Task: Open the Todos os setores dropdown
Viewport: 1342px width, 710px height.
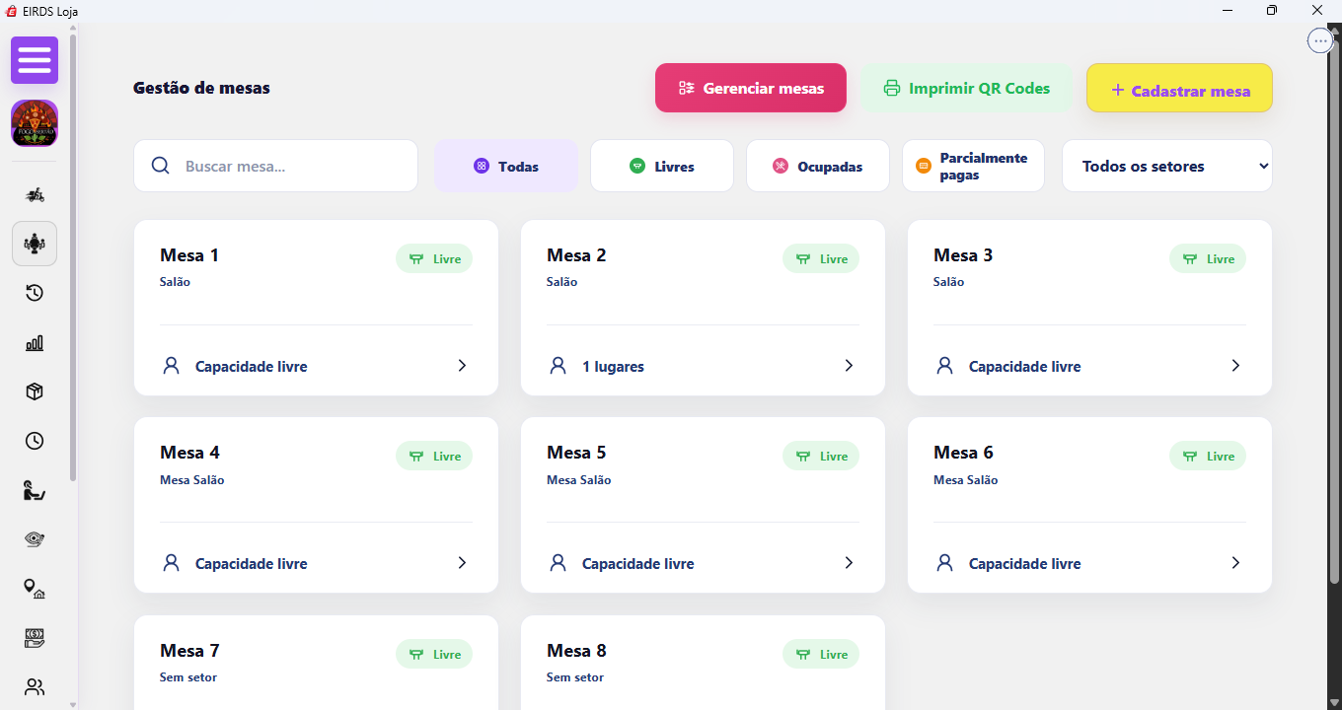Action: tap(1167, 166)
